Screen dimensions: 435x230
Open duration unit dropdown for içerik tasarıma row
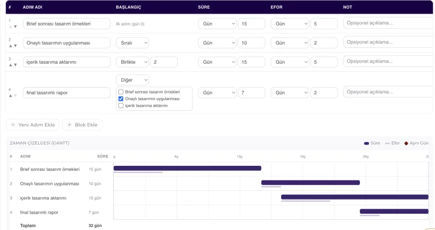(x=217, y=62)
